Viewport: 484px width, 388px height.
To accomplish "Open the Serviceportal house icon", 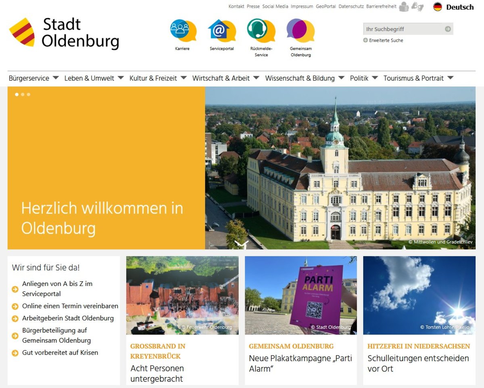I will pos(221,31).
